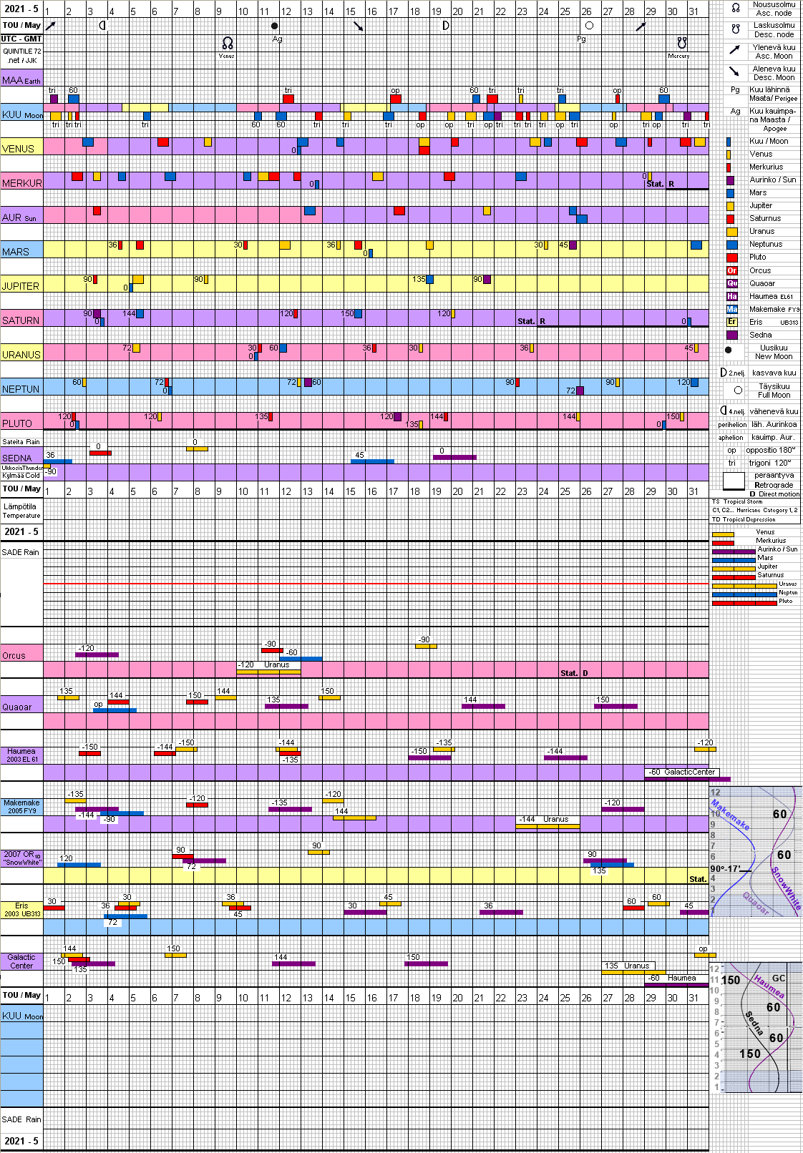Click the ascending node symbol above Venus
This screenshot has height=1153, width=803.
coord(227,44)
